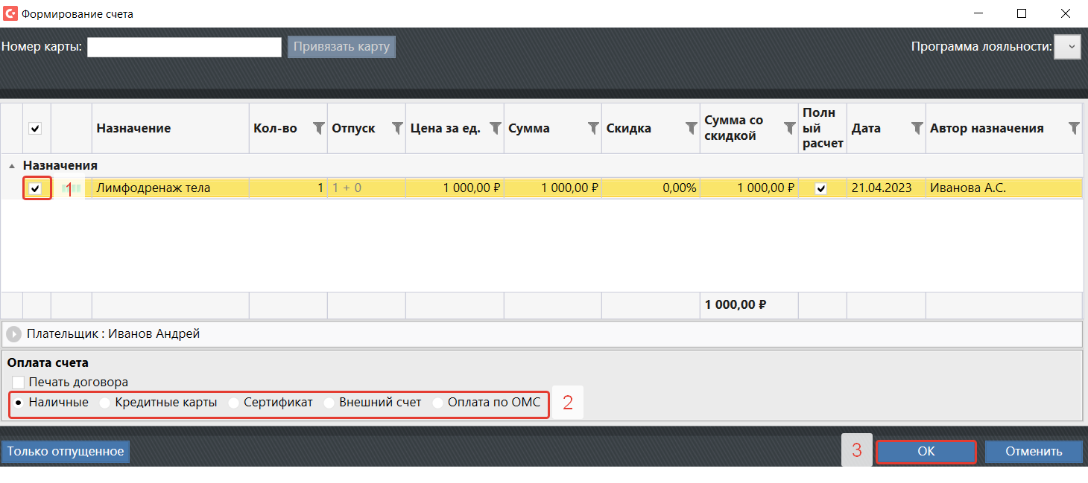Screen dimensions: 1088x483
Task: Select Кредитные карты payment option
Action: click(105, 403)
